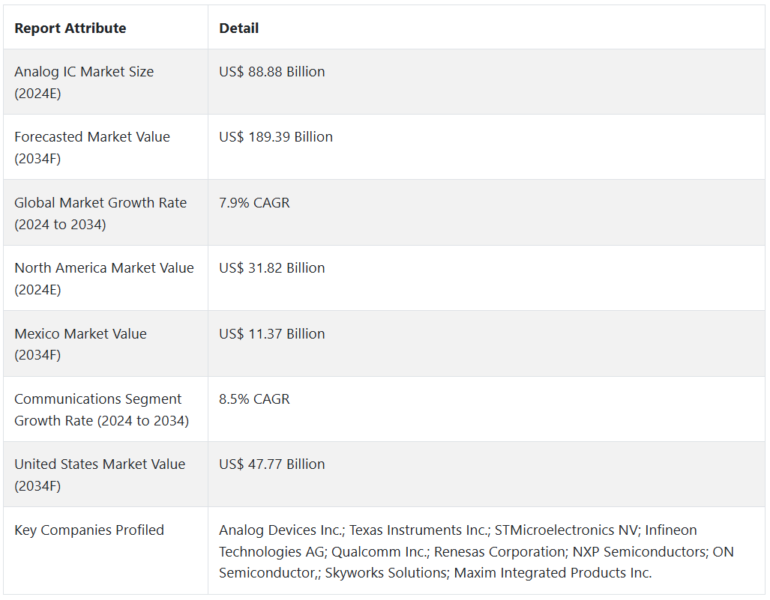Click the "US$ 88.88 Billion" value

(x=272, y=72)
